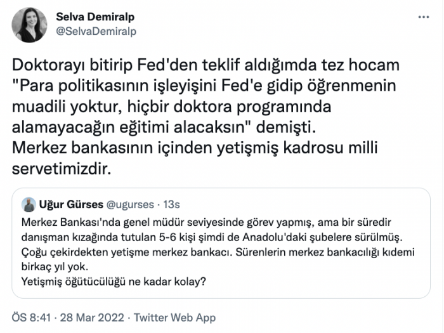Open the tweet's three-dot more menu

422,16
